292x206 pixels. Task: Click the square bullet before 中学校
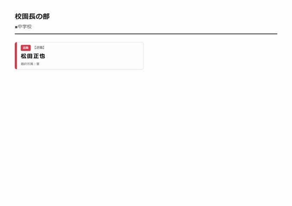[16, 27]
